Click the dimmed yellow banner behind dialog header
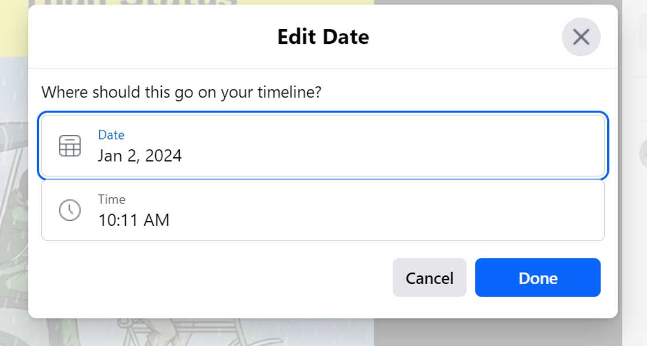The height and width of the screenshot is (346, 647). pos(14,29)
